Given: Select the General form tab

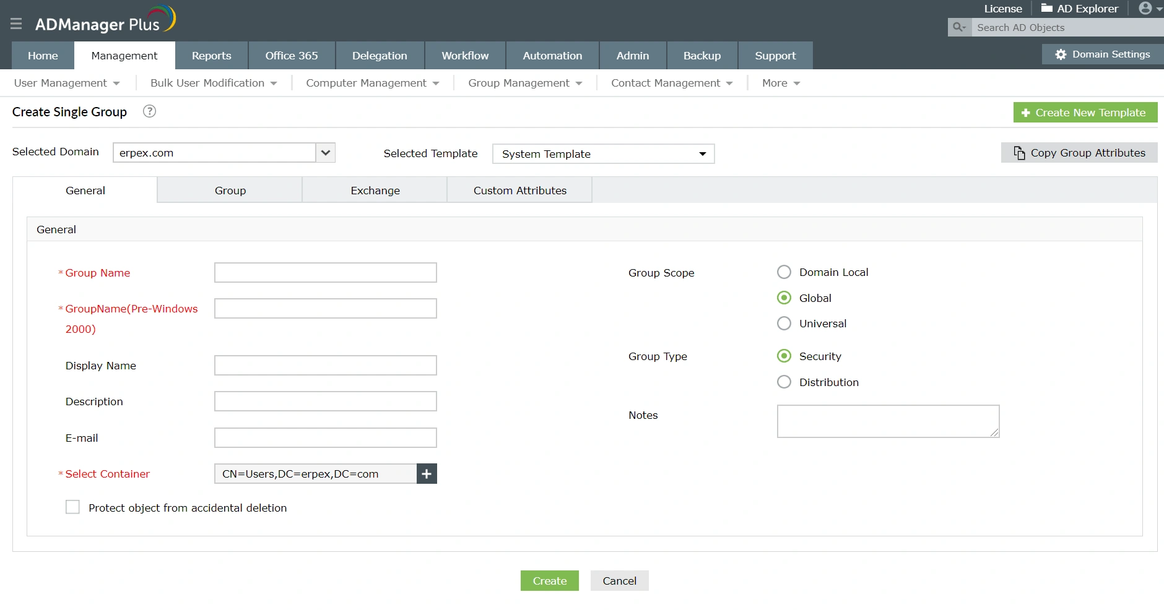Looking at the screenshot, I should click(x=85, y=191).
